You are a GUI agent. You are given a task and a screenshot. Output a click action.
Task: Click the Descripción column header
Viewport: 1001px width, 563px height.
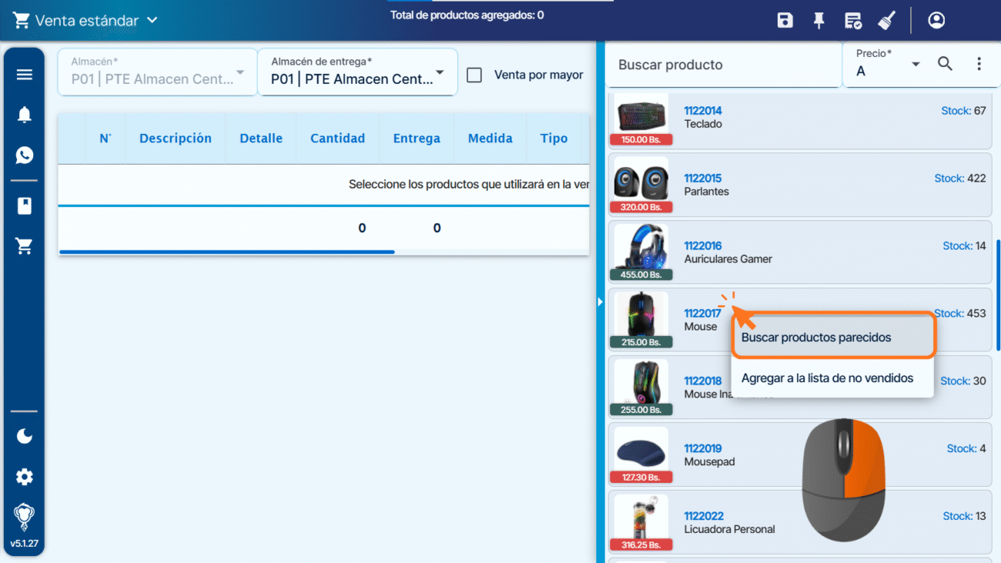coord(176,139)
